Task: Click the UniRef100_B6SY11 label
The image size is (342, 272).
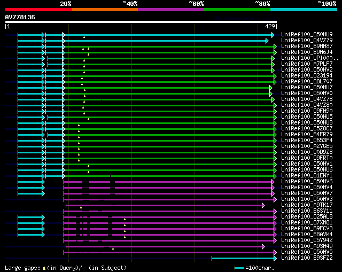Action: click(x=307, y=211)
